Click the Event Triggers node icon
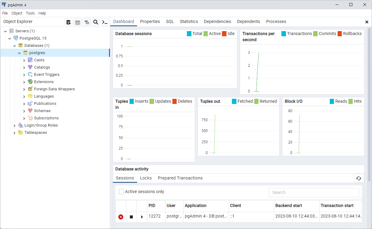Screen dimensions: 372x229 coord(30,75)
